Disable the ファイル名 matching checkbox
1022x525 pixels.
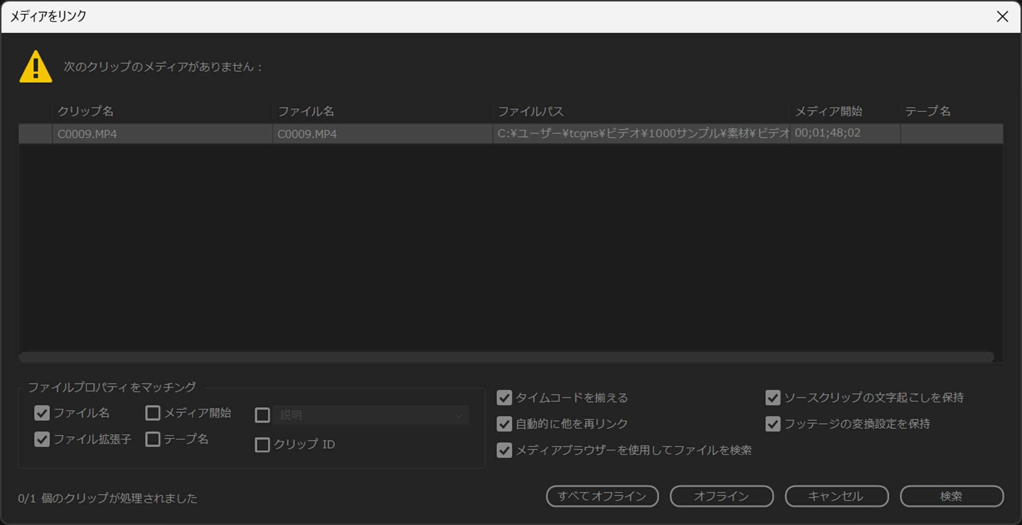pyautogui.click(x=42, y=413)
